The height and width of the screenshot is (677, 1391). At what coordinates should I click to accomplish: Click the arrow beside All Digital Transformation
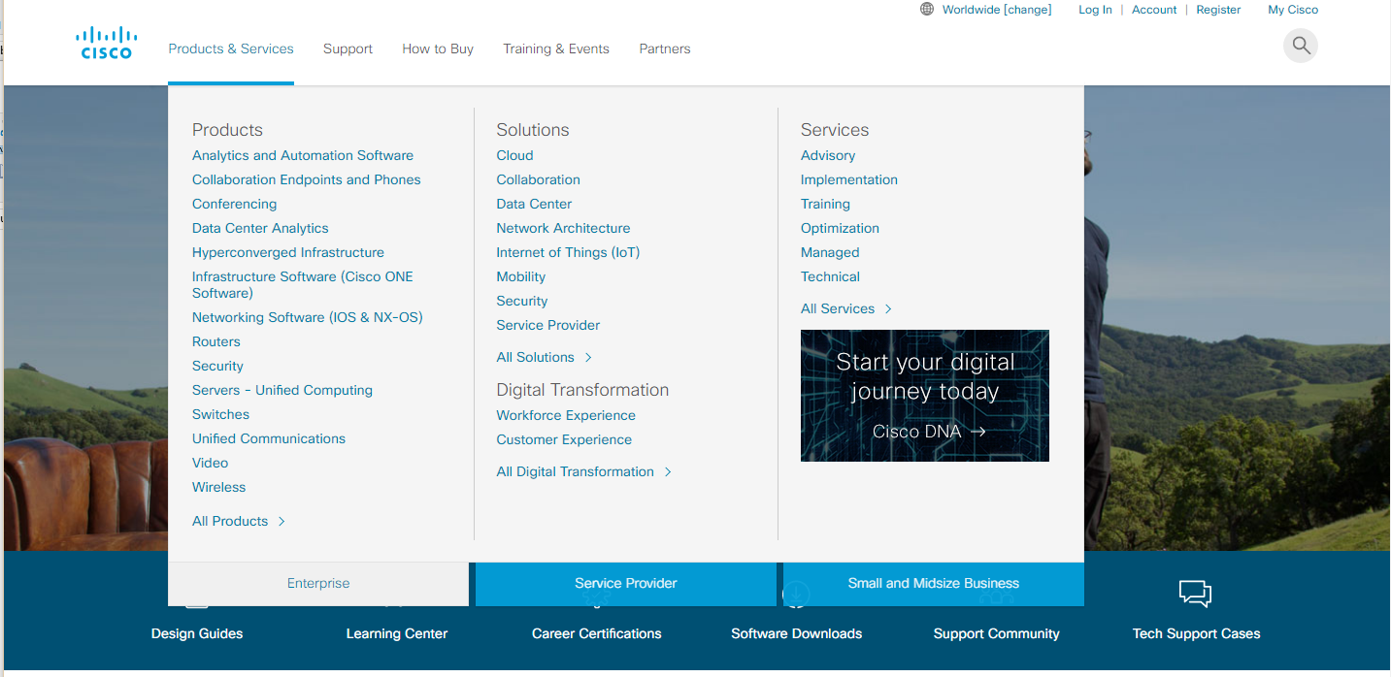tap(668, 472)
